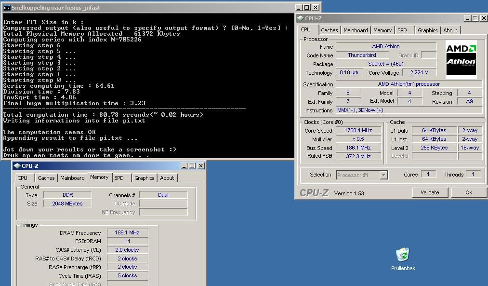Click the Technology value 0.18 um
Image resolution: width=488 pixels, height=286 pixels.
(349, 73)
